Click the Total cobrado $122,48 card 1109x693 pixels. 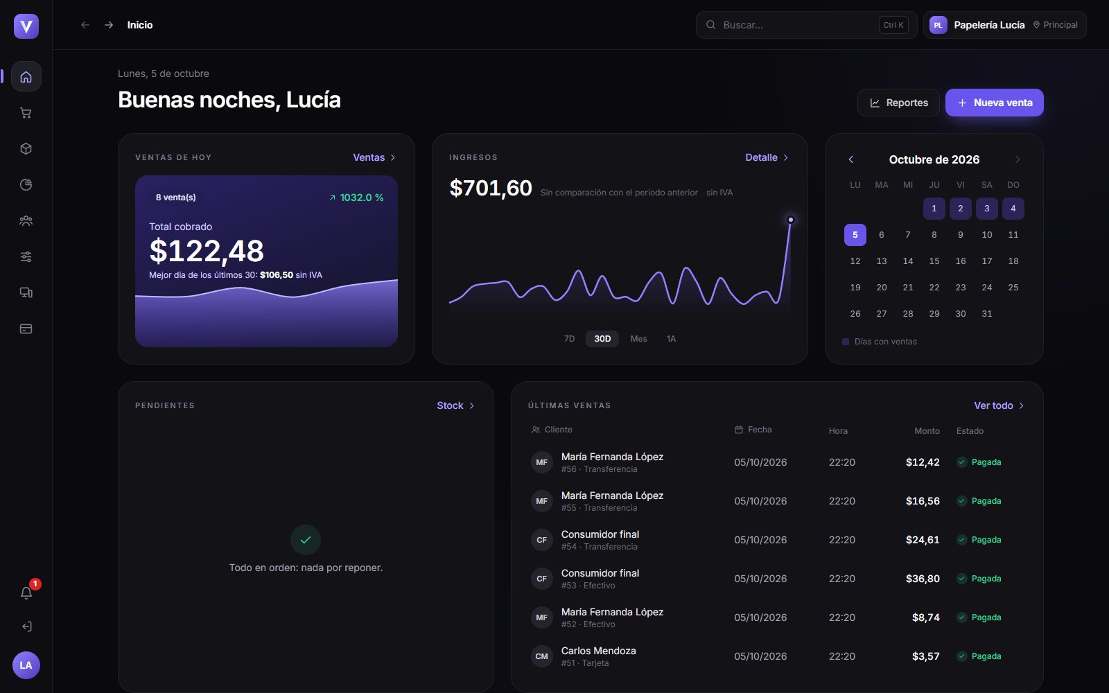266,261
